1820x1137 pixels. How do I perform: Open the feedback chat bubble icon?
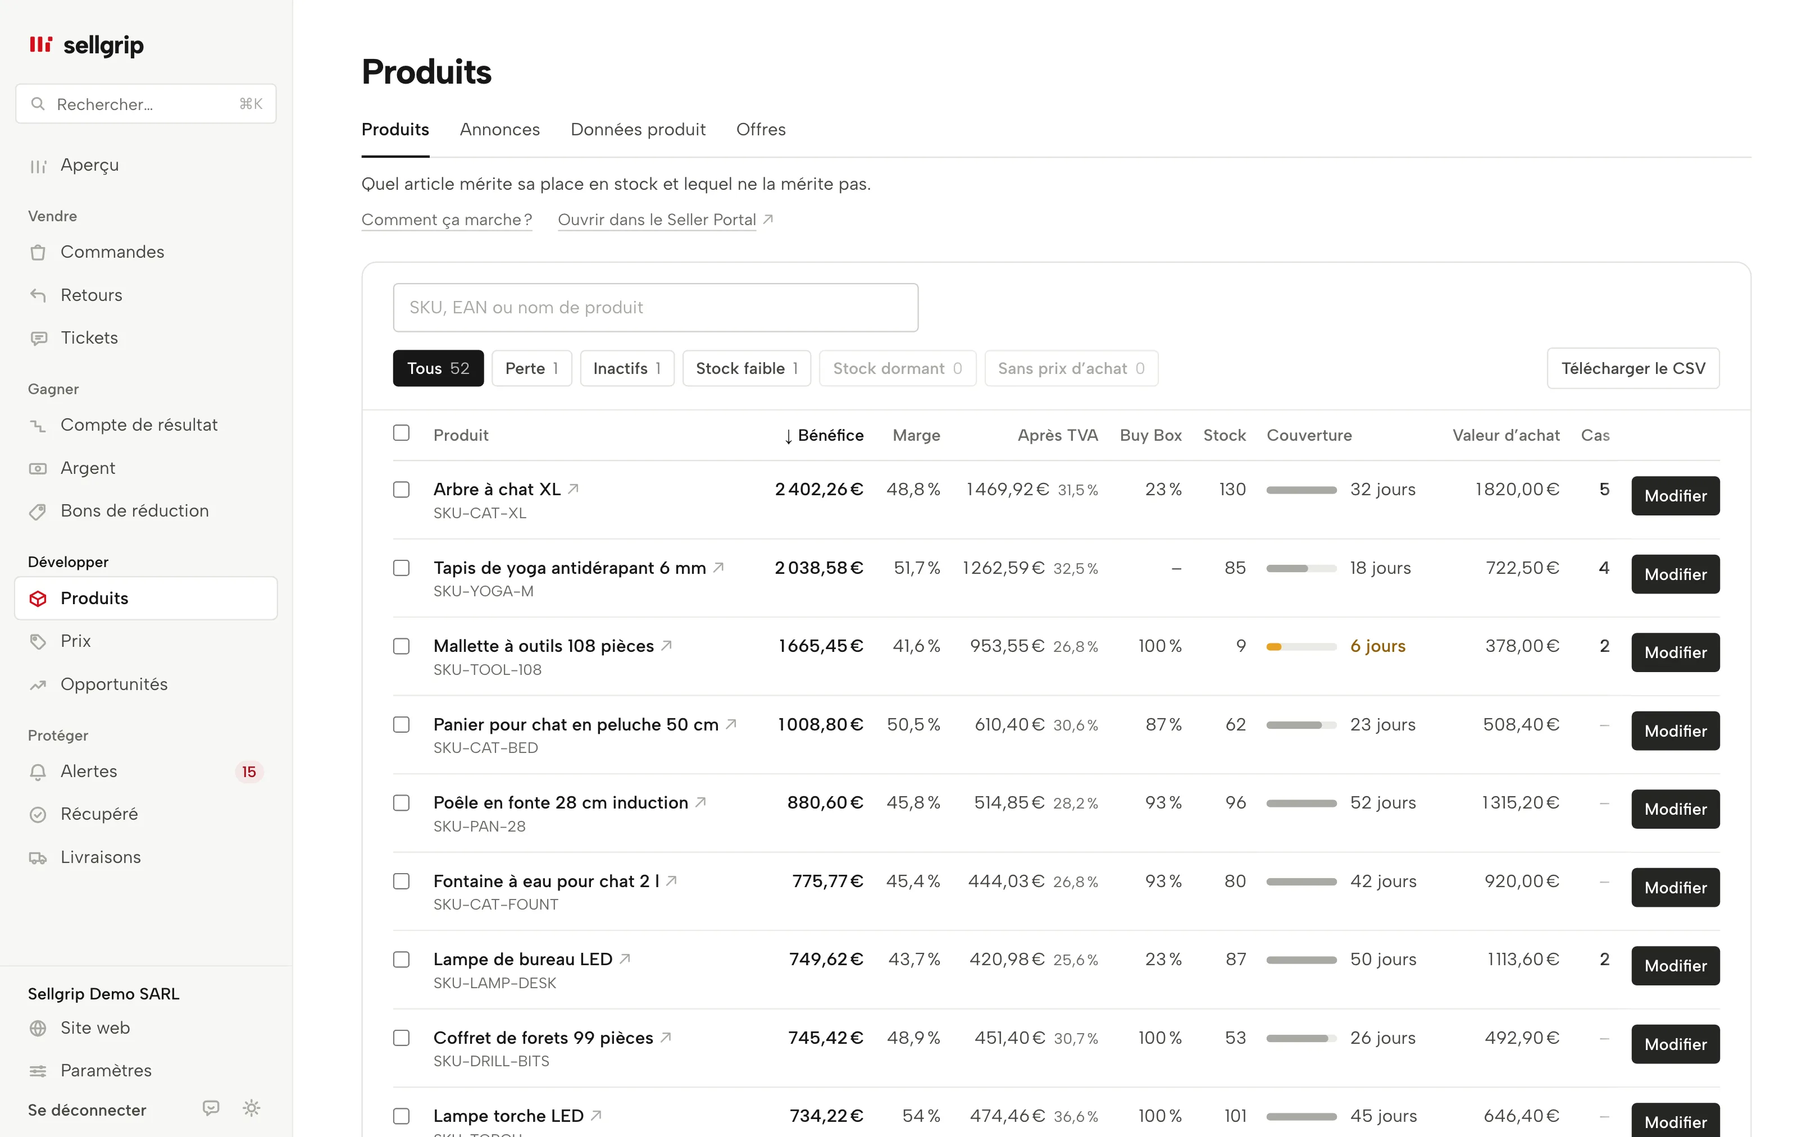[x=211, y=1108]
